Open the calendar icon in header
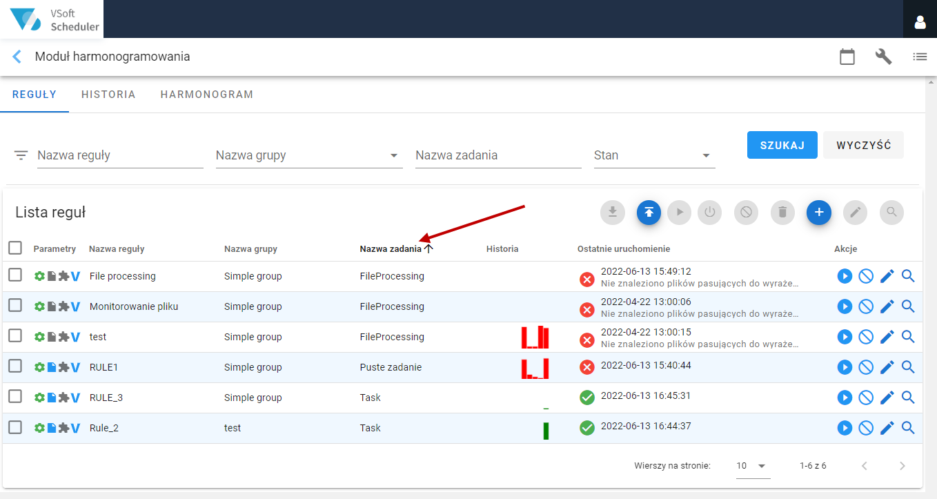The width and height of the screenshot is (937, 499). pyautogui.click(x=847, y=57)
